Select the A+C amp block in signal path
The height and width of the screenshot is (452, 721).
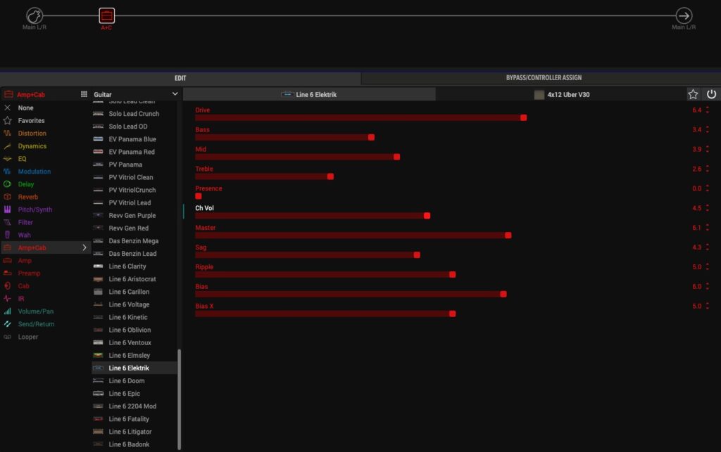click(106, 15)
